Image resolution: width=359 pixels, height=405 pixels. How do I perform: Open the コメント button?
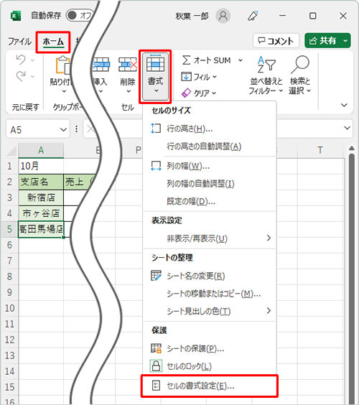coord(276,40)
